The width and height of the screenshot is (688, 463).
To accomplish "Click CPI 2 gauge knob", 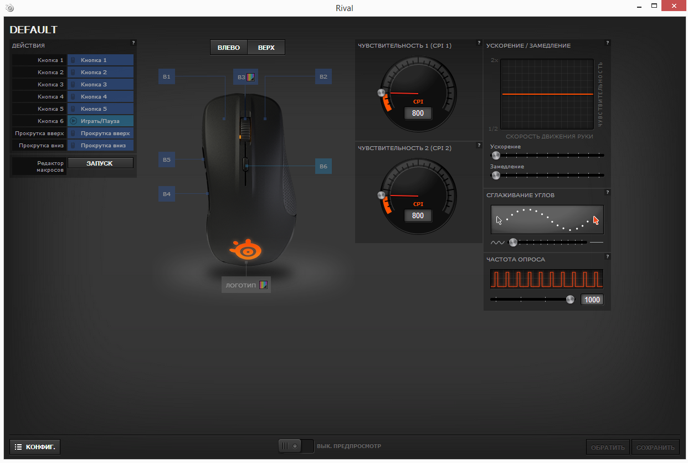I will 381,194.
